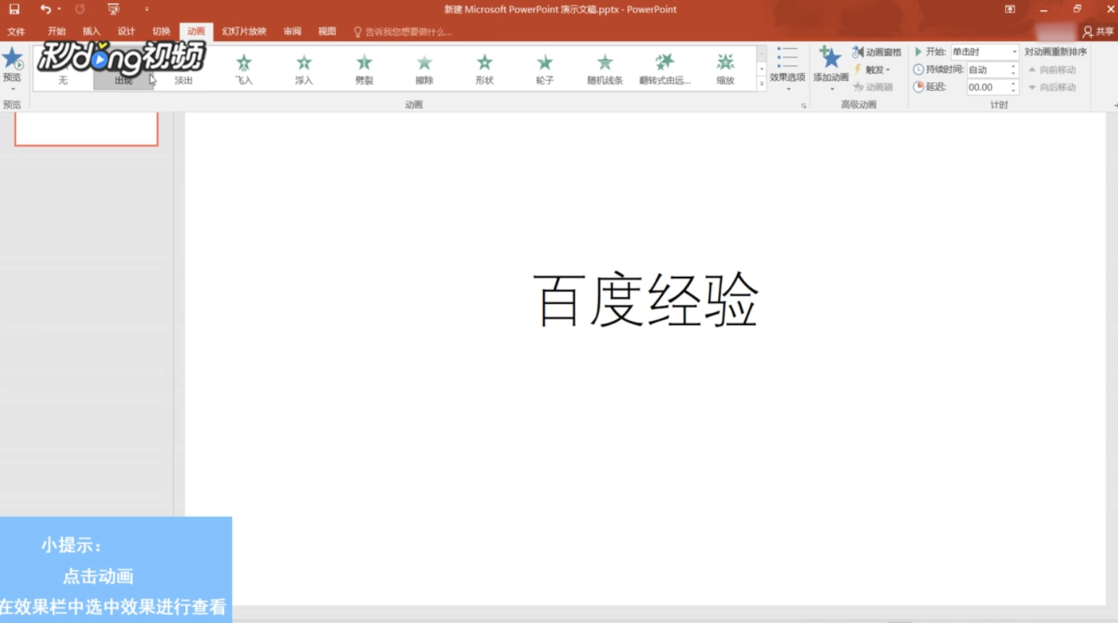Open the 开始 timing dropdown showing 单击时
The width and height of the screenshot is (1118, 623).
(x=984, y=52)
